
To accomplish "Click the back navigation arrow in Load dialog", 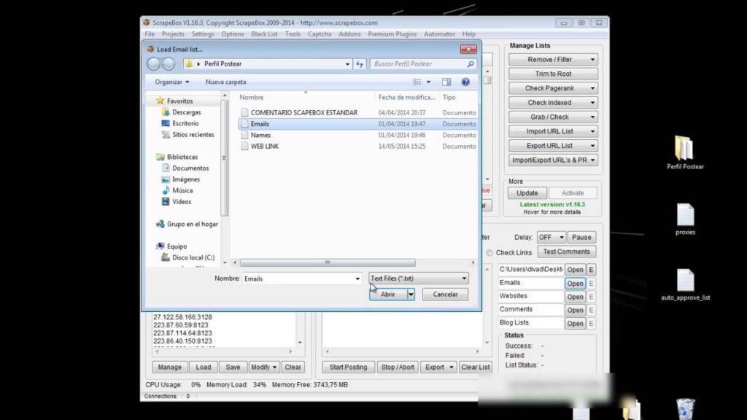I will tap(153, 64).
